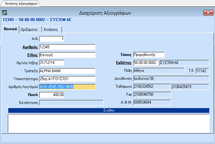Open the underlined Εκδότης label link
Image resolution: width=215 pixels, height=144 pixels.
point(124,63)
